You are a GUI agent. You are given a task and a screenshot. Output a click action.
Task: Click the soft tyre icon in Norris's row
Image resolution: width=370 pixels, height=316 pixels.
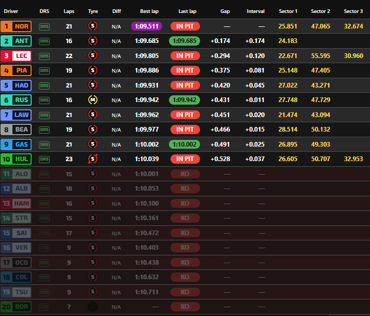click(93, 26)
